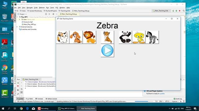The width and height of the screenshot is (199, 111).
Task: Click 4 spaces indent in status bar
Action: point(174,101)
